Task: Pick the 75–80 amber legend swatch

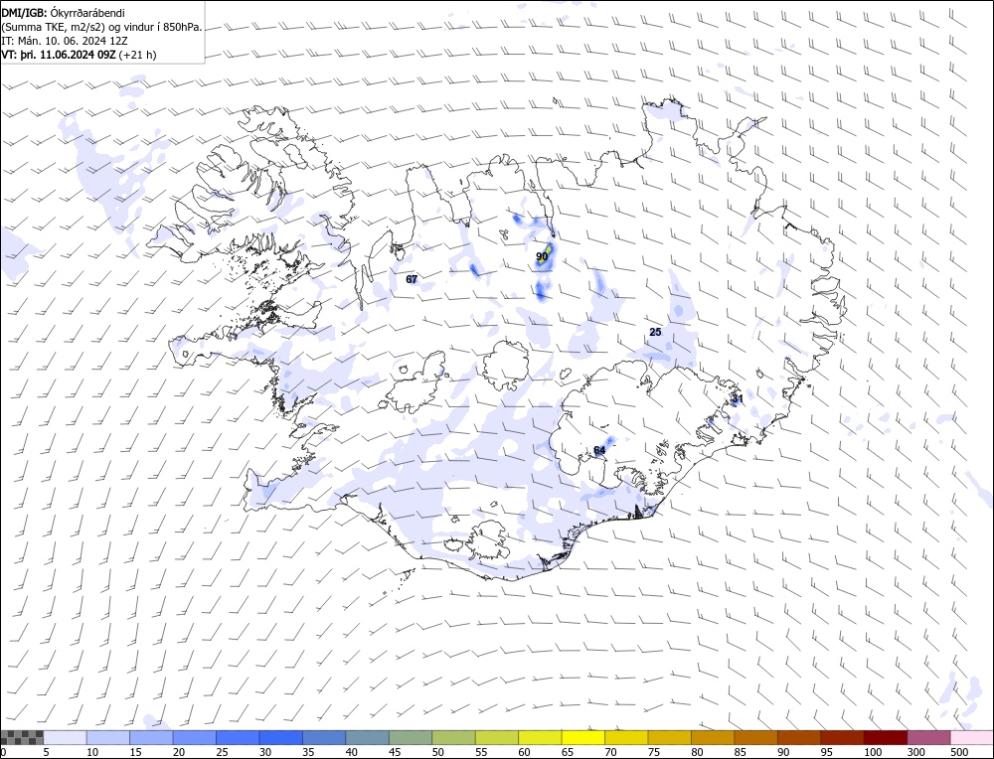Action: click(x=669, y=737)
